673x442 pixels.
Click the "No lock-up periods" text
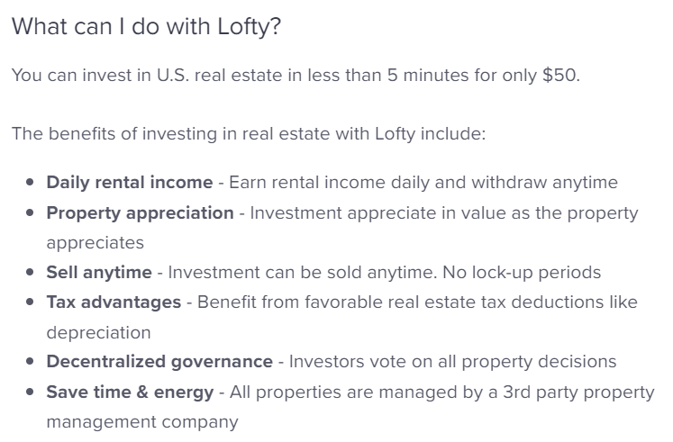522,273
